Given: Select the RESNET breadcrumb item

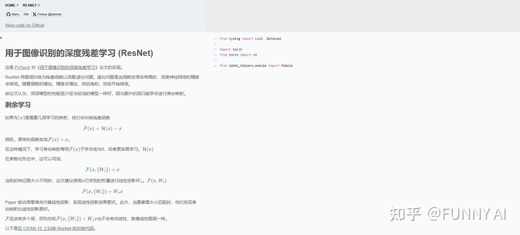Looking at the screenshot, I should [30, 5].
